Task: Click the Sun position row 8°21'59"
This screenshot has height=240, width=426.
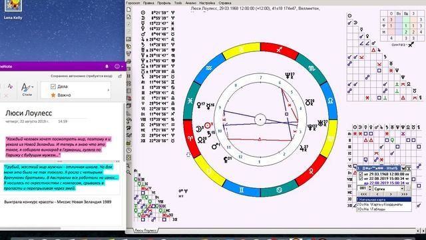Action: pyautogui.click(x=158, y=13)
